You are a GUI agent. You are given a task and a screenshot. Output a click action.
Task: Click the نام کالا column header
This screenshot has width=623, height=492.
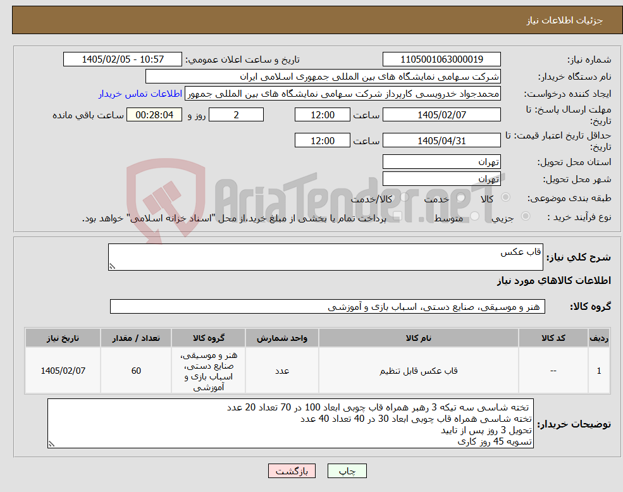coord(418,338)
